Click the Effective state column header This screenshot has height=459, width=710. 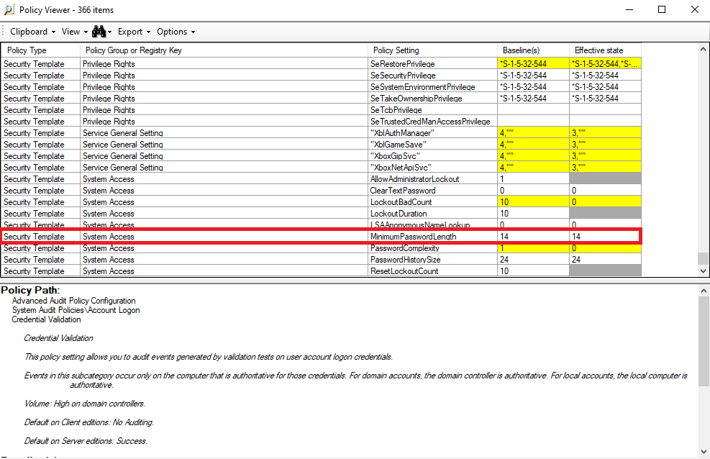pyautogui.click(x=604, y=50)
